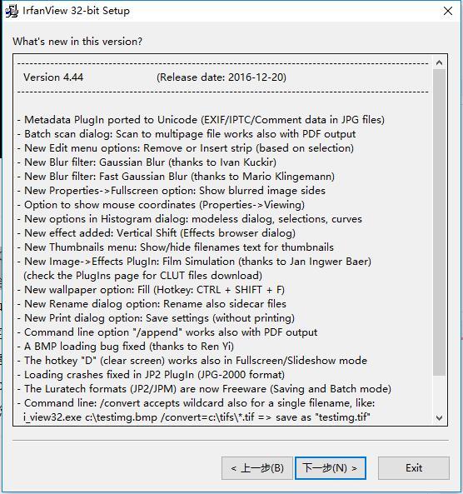This screenshot has width=463, height=494.
Task: Click the Metadata PlugIn Unicode line
Action: click(x=201, y=120)
